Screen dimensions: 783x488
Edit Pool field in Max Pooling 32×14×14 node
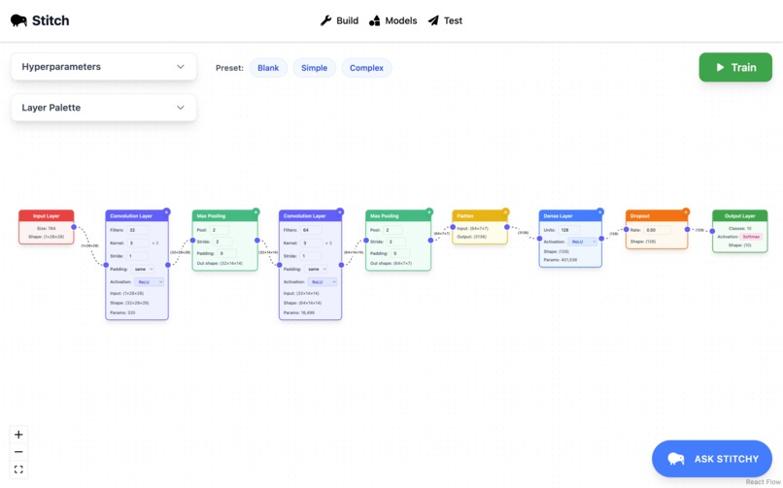point(220,230)
